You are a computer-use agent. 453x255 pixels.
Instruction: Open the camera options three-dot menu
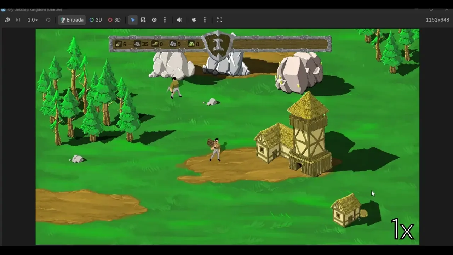coord(205,20)
